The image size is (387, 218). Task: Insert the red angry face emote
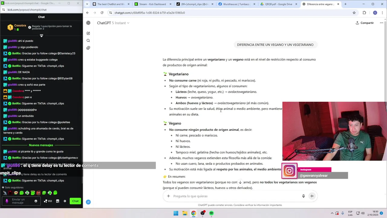coord(38,193)
